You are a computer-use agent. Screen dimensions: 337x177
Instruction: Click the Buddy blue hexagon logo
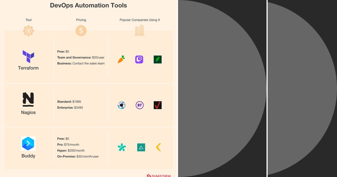point(28,144)
